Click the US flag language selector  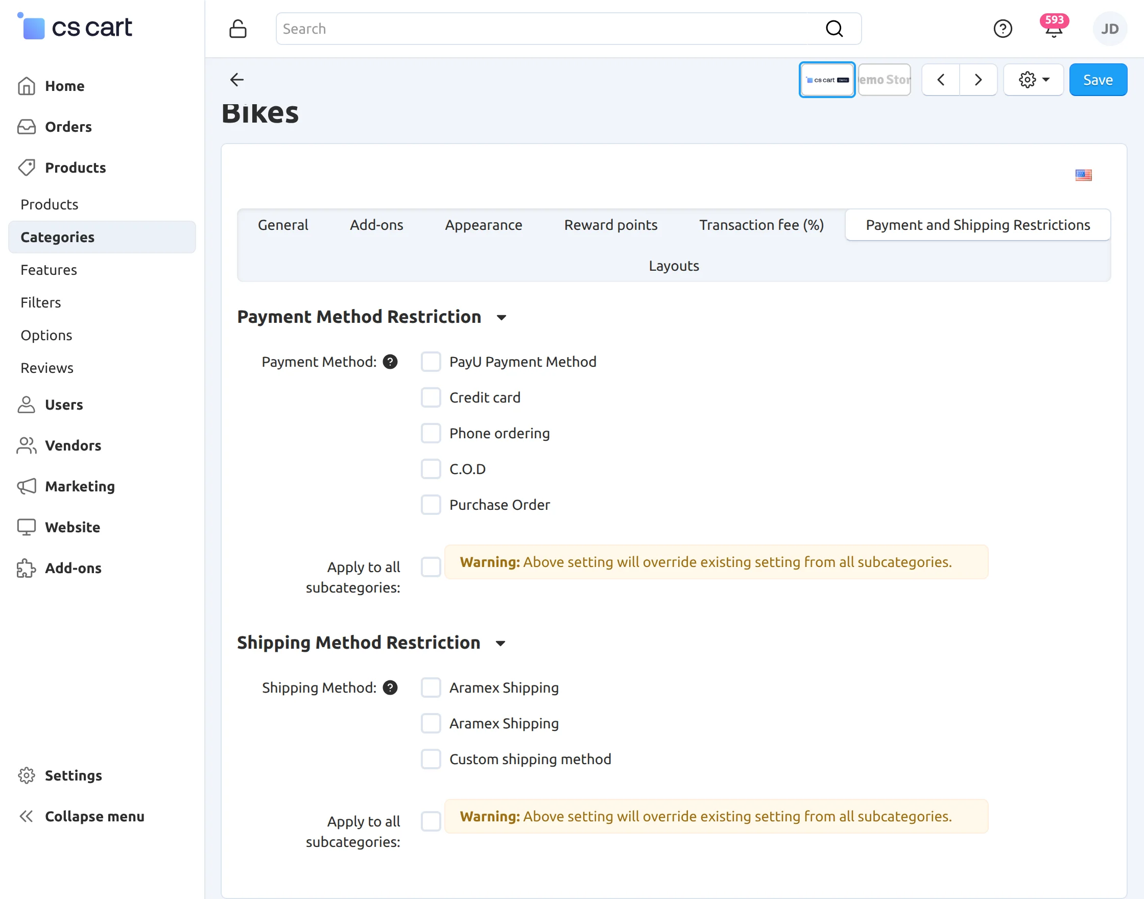pos(1084,175)
